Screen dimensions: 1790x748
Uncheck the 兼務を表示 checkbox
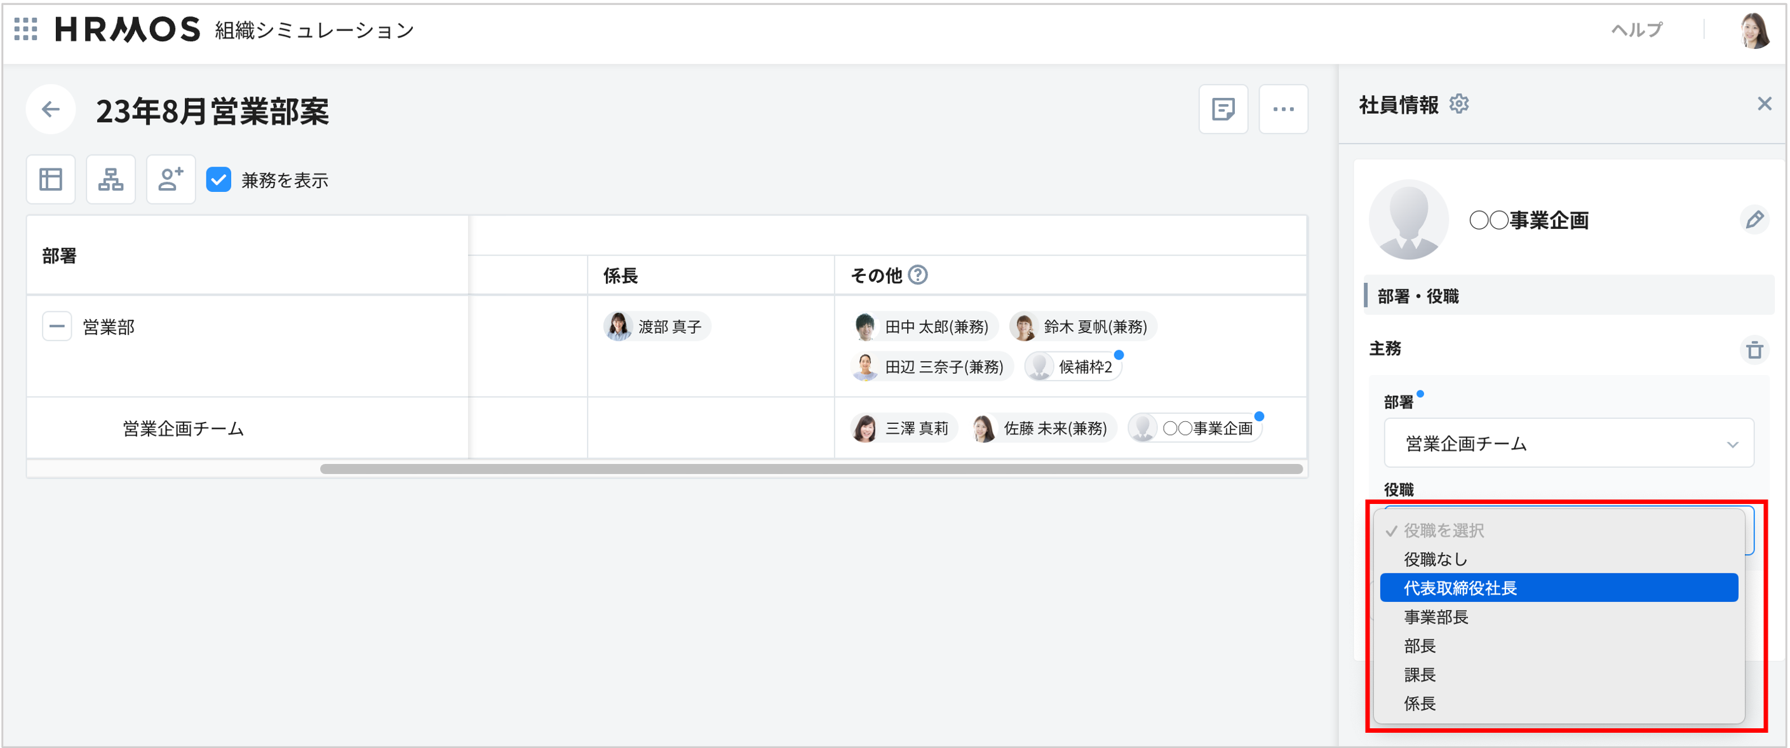219,180
